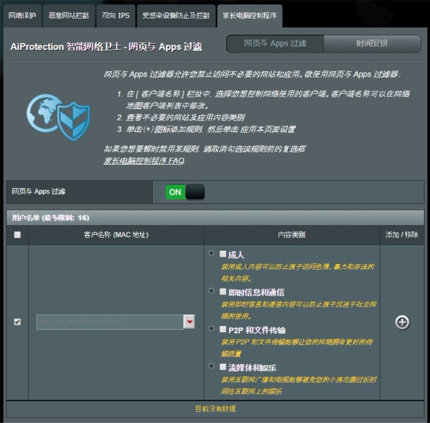Click the AiProtection globe shield icon
Viewport: 430px width, 423px height.
pos(58,117)
